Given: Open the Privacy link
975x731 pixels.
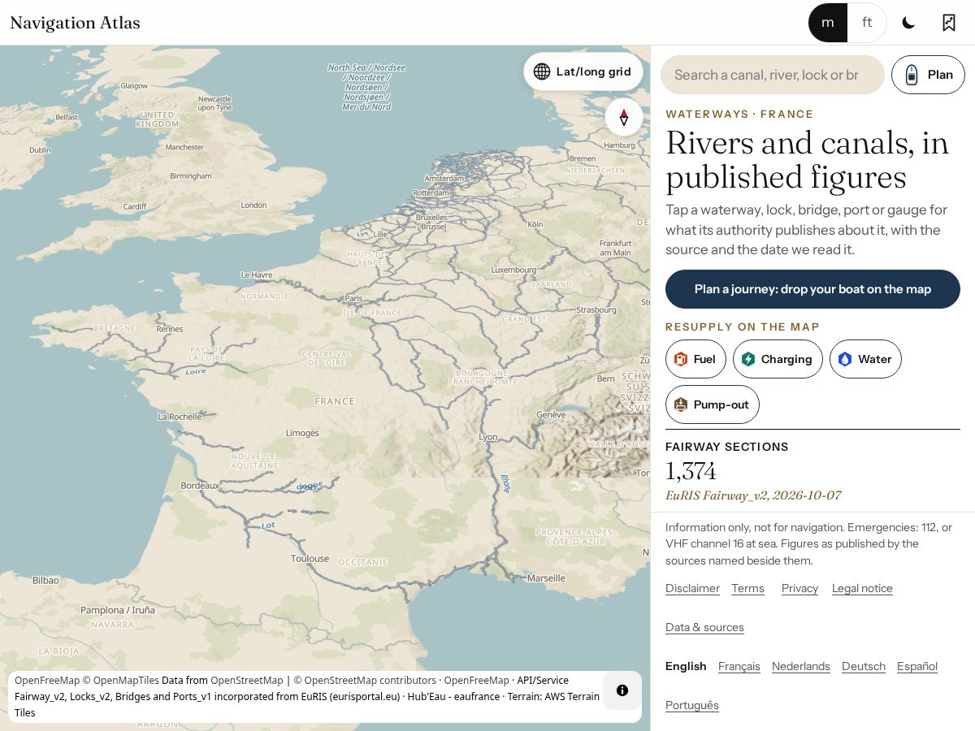Looking at the screenshot, I should [799, 588].
